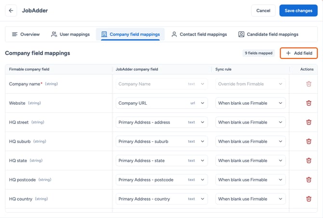Click the '9 fields mapped' badge
323x218 pixels.
click(x=258, y=53)
